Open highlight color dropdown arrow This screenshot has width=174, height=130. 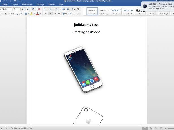pyautogui.click(x=34, y=14)
